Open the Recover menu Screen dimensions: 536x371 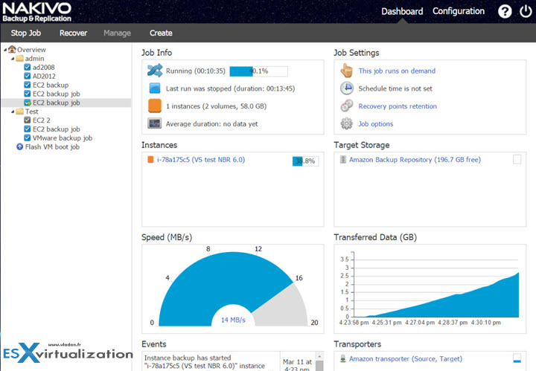tap(73, 33)
